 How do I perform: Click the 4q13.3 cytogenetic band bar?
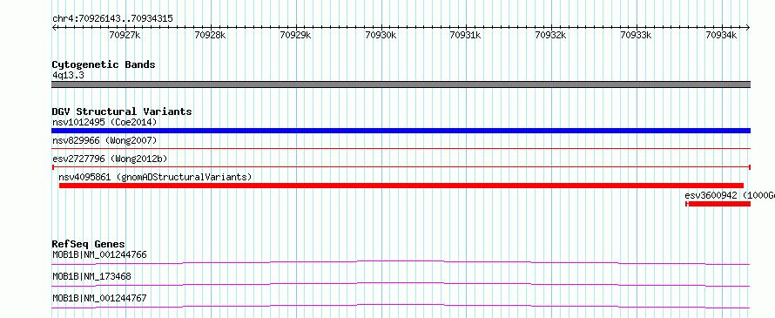point(401,85)
